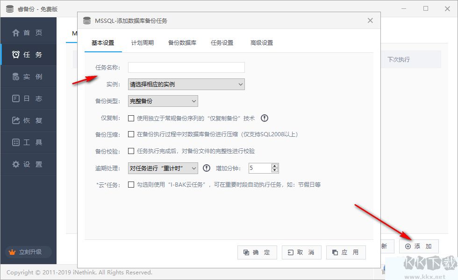Click the 确定 confirm button
458x280 pixels.
point(257,252)
